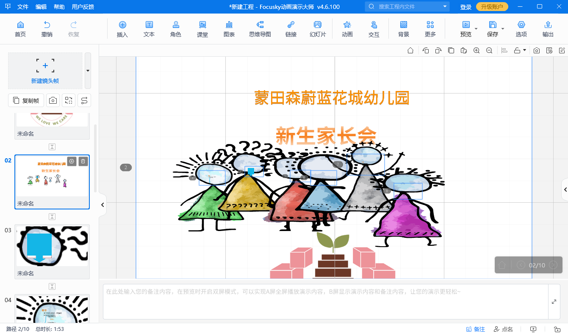Screen dimensions: 568x333
Task: Go to previous frame in 02/10 navigator
Action: pyautogui.click(x=521, y=265)
